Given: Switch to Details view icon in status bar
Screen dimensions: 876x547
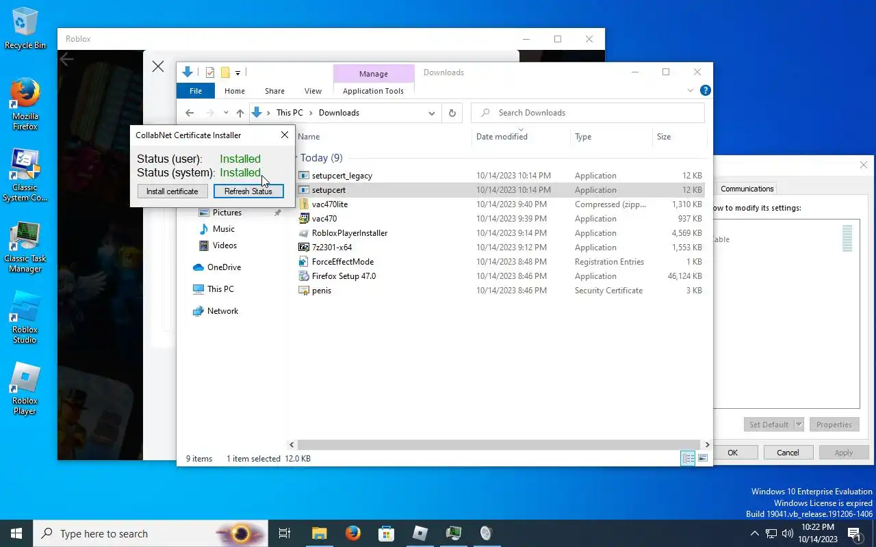Looking at the screenshot, I should [x=688, y=458].
